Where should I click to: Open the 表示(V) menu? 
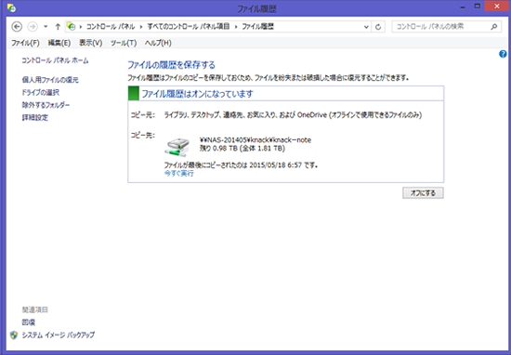91,43
